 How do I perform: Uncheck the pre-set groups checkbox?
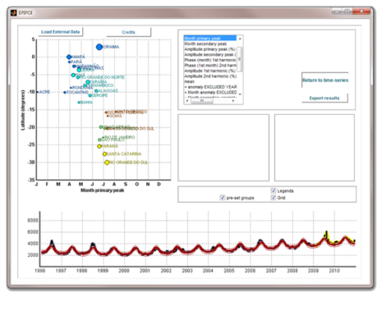(223, 198)
